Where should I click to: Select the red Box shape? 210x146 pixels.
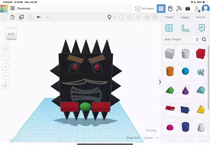200,54
